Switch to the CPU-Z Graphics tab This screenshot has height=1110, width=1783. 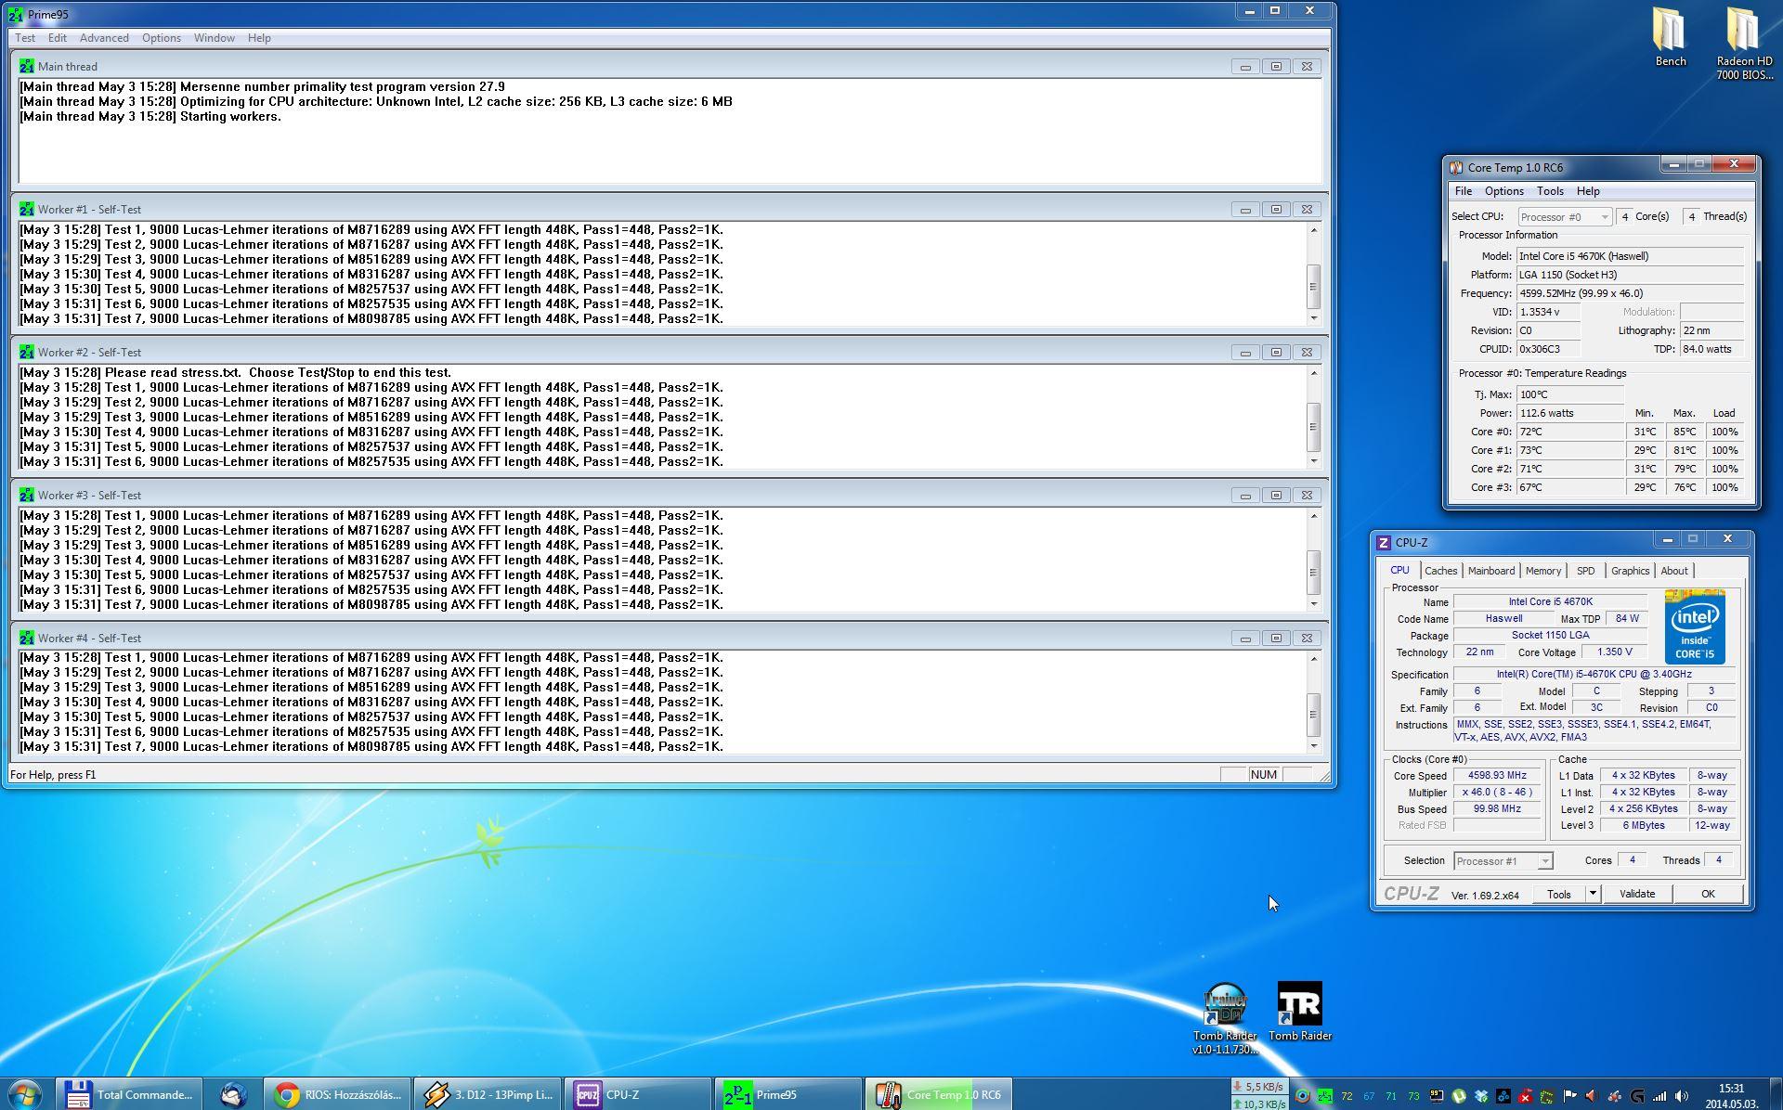[x=1630, y=571]
